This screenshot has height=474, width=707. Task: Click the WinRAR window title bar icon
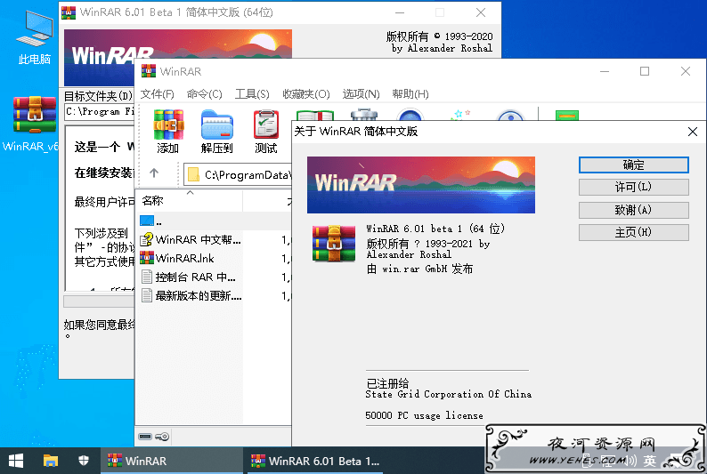149,71
